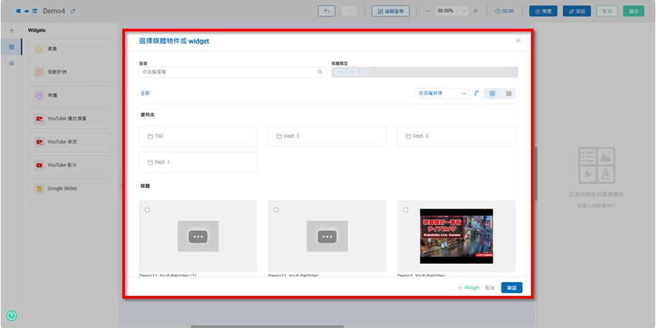Switch to list view layout
This screenshot has height=328, width=656.
509,93
